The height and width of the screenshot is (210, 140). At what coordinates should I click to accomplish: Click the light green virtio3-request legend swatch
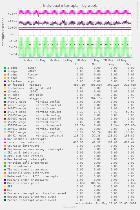[5, 125]
